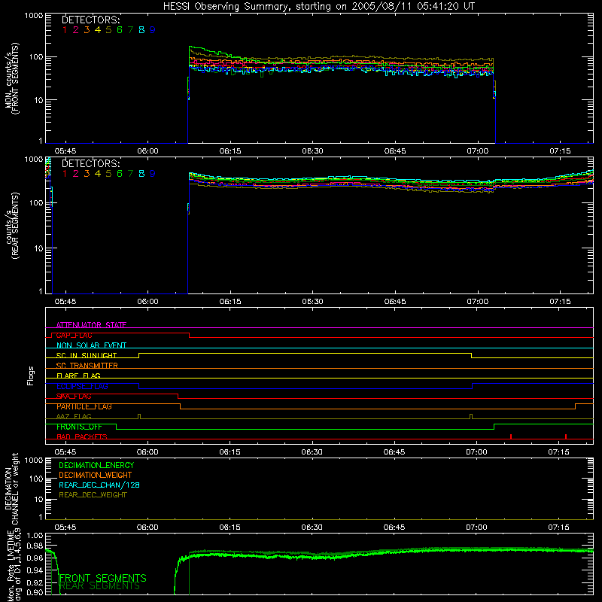The image size is (602, 602).
Task: Select DETECTORS: label in the front segments plot
Action: click(91, 20)
